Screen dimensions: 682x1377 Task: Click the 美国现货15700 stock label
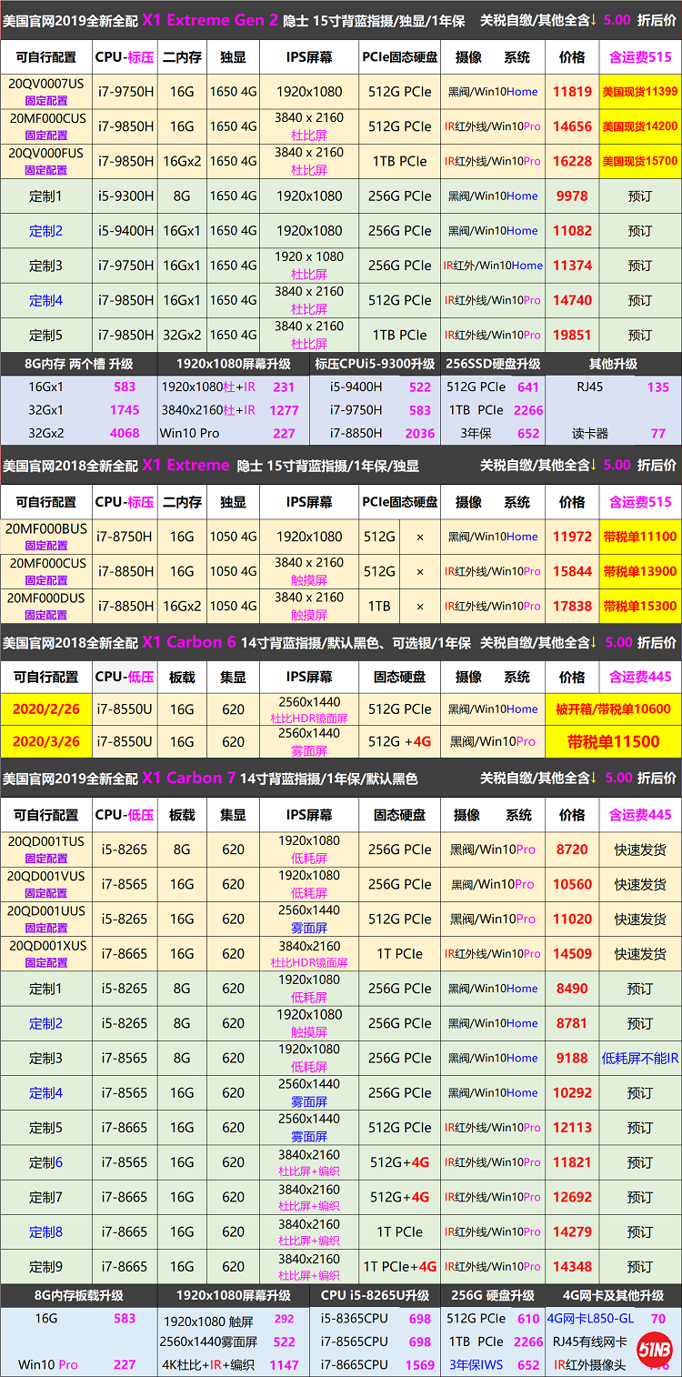[x=640, y=161]
